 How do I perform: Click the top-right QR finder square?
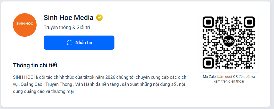point(249,22)
